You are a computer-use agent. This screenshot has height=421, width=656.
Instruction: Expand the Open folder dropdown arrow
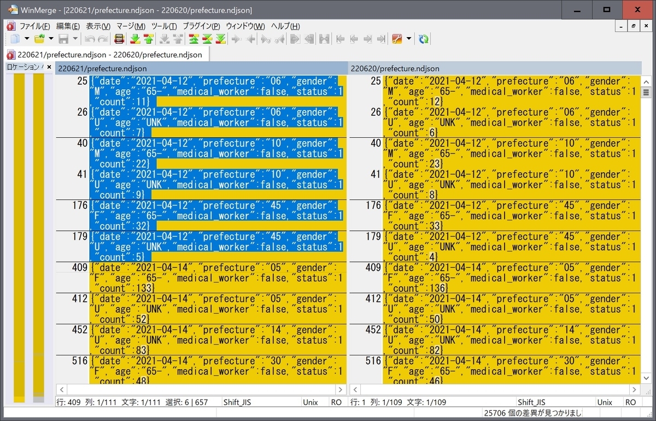click(51, 39)
